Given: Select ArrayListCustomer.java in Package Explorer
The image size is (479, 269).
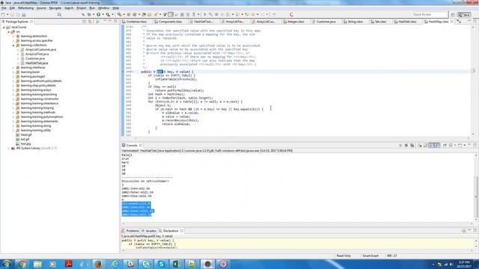Looking at the screenshot, I should click(x=40, y=50).
